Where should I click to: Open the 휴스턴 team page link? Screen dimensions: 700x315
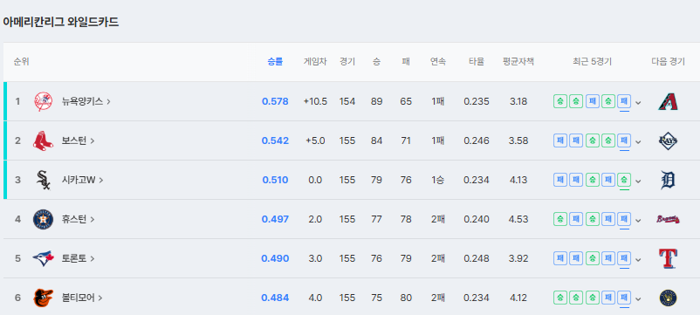[x=79, y=220]
